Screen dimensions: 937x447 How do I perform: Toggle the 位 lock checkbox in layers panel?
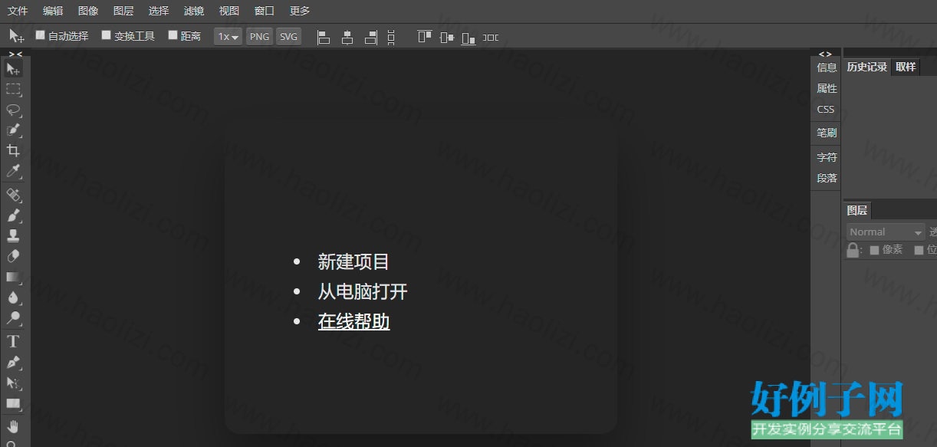919,250
